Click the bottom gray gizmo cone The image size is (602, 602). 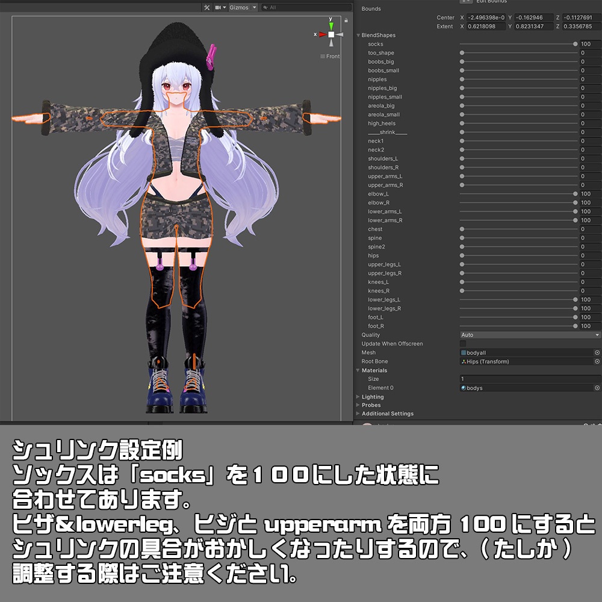click(331, 42)
